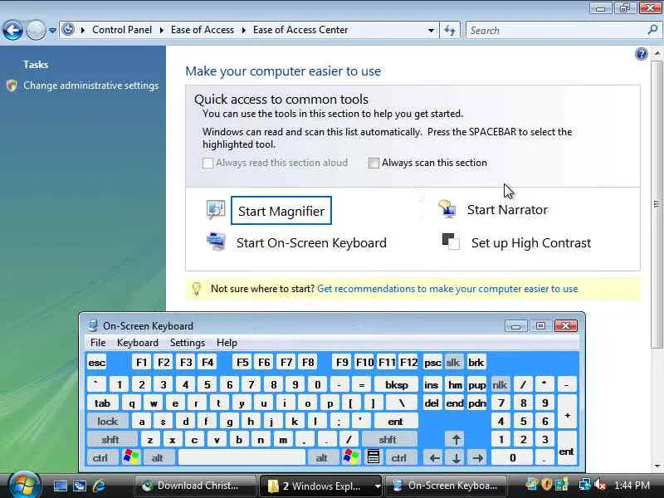Toggle the left shft key

coord(111,440)
